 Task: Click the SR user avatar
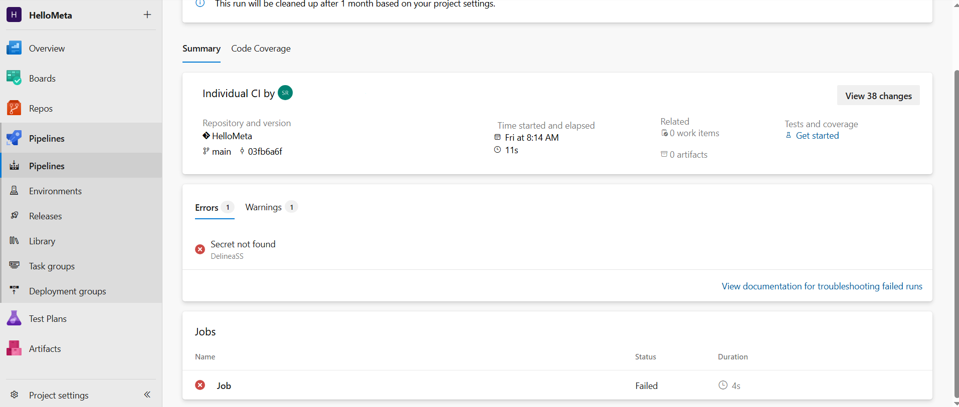(285, 93)
